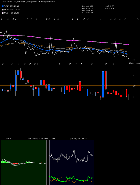Click the last red candlestick on the right

129,97
